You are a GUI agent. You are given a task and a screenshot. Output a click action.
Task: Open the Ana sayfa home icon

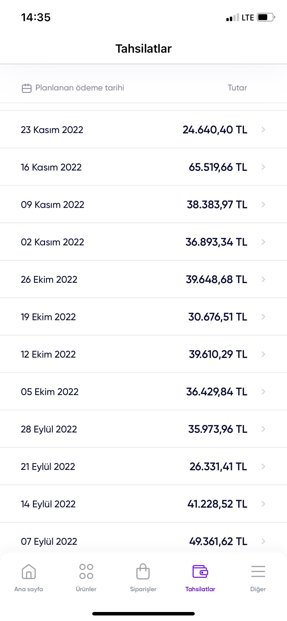[x=29, y=571]
